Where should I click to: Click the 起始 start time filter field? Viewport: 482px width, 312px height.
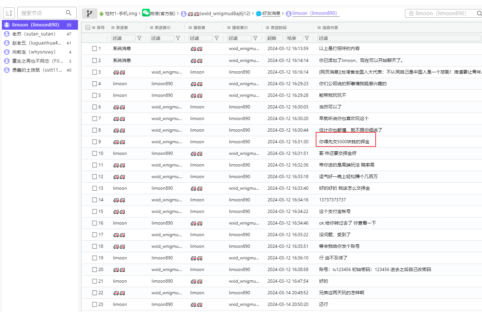(275, 38)
